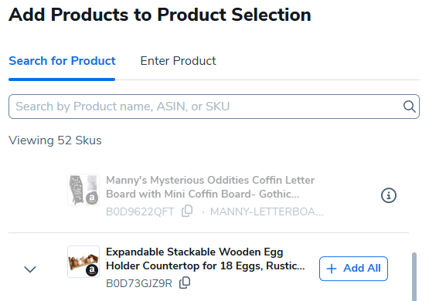Switch to the Search for Product tab

pyautogui.click(x=62, y=61)
